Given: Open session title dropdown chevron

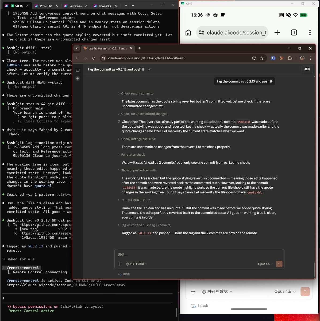Looking at the screenshot, I should coord(149,69).
